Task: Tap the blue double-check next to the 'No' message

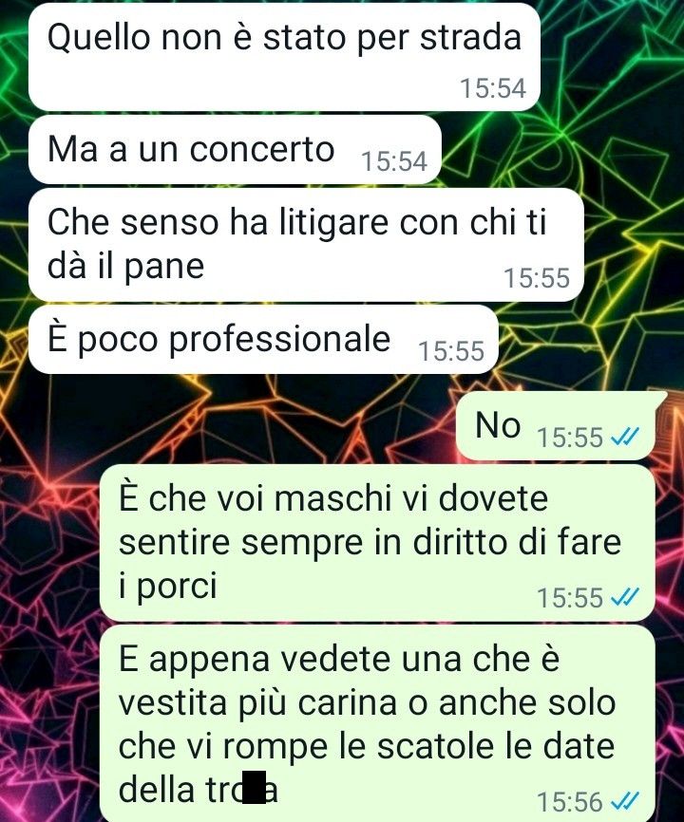Action: [625, 437]
